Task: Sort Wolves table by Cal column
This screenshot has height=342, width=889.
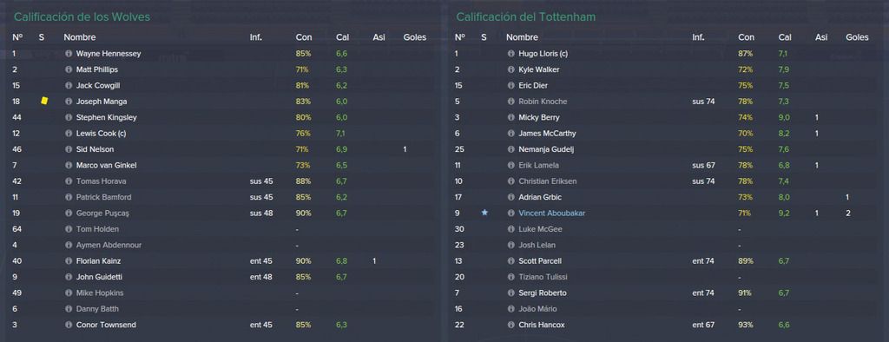Action: [342, 37]
